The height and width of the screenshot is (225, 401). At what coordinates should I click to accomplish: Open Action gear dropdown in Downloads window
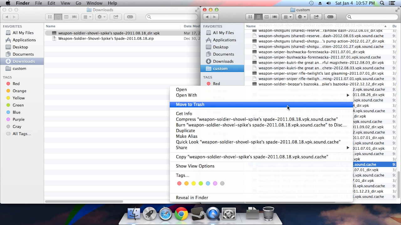(102, 17)
